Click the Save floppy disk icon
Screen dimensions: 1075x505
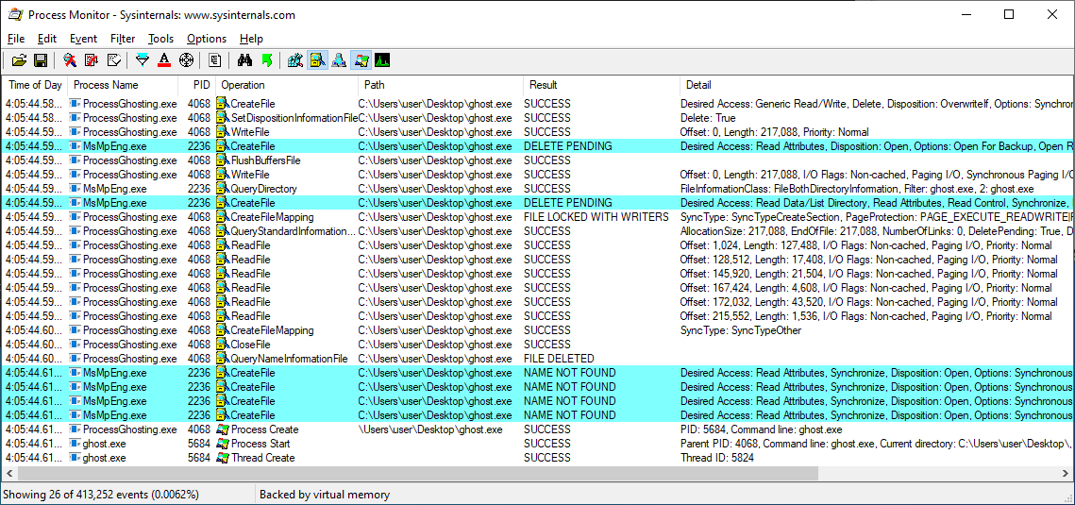coord(41,60)
